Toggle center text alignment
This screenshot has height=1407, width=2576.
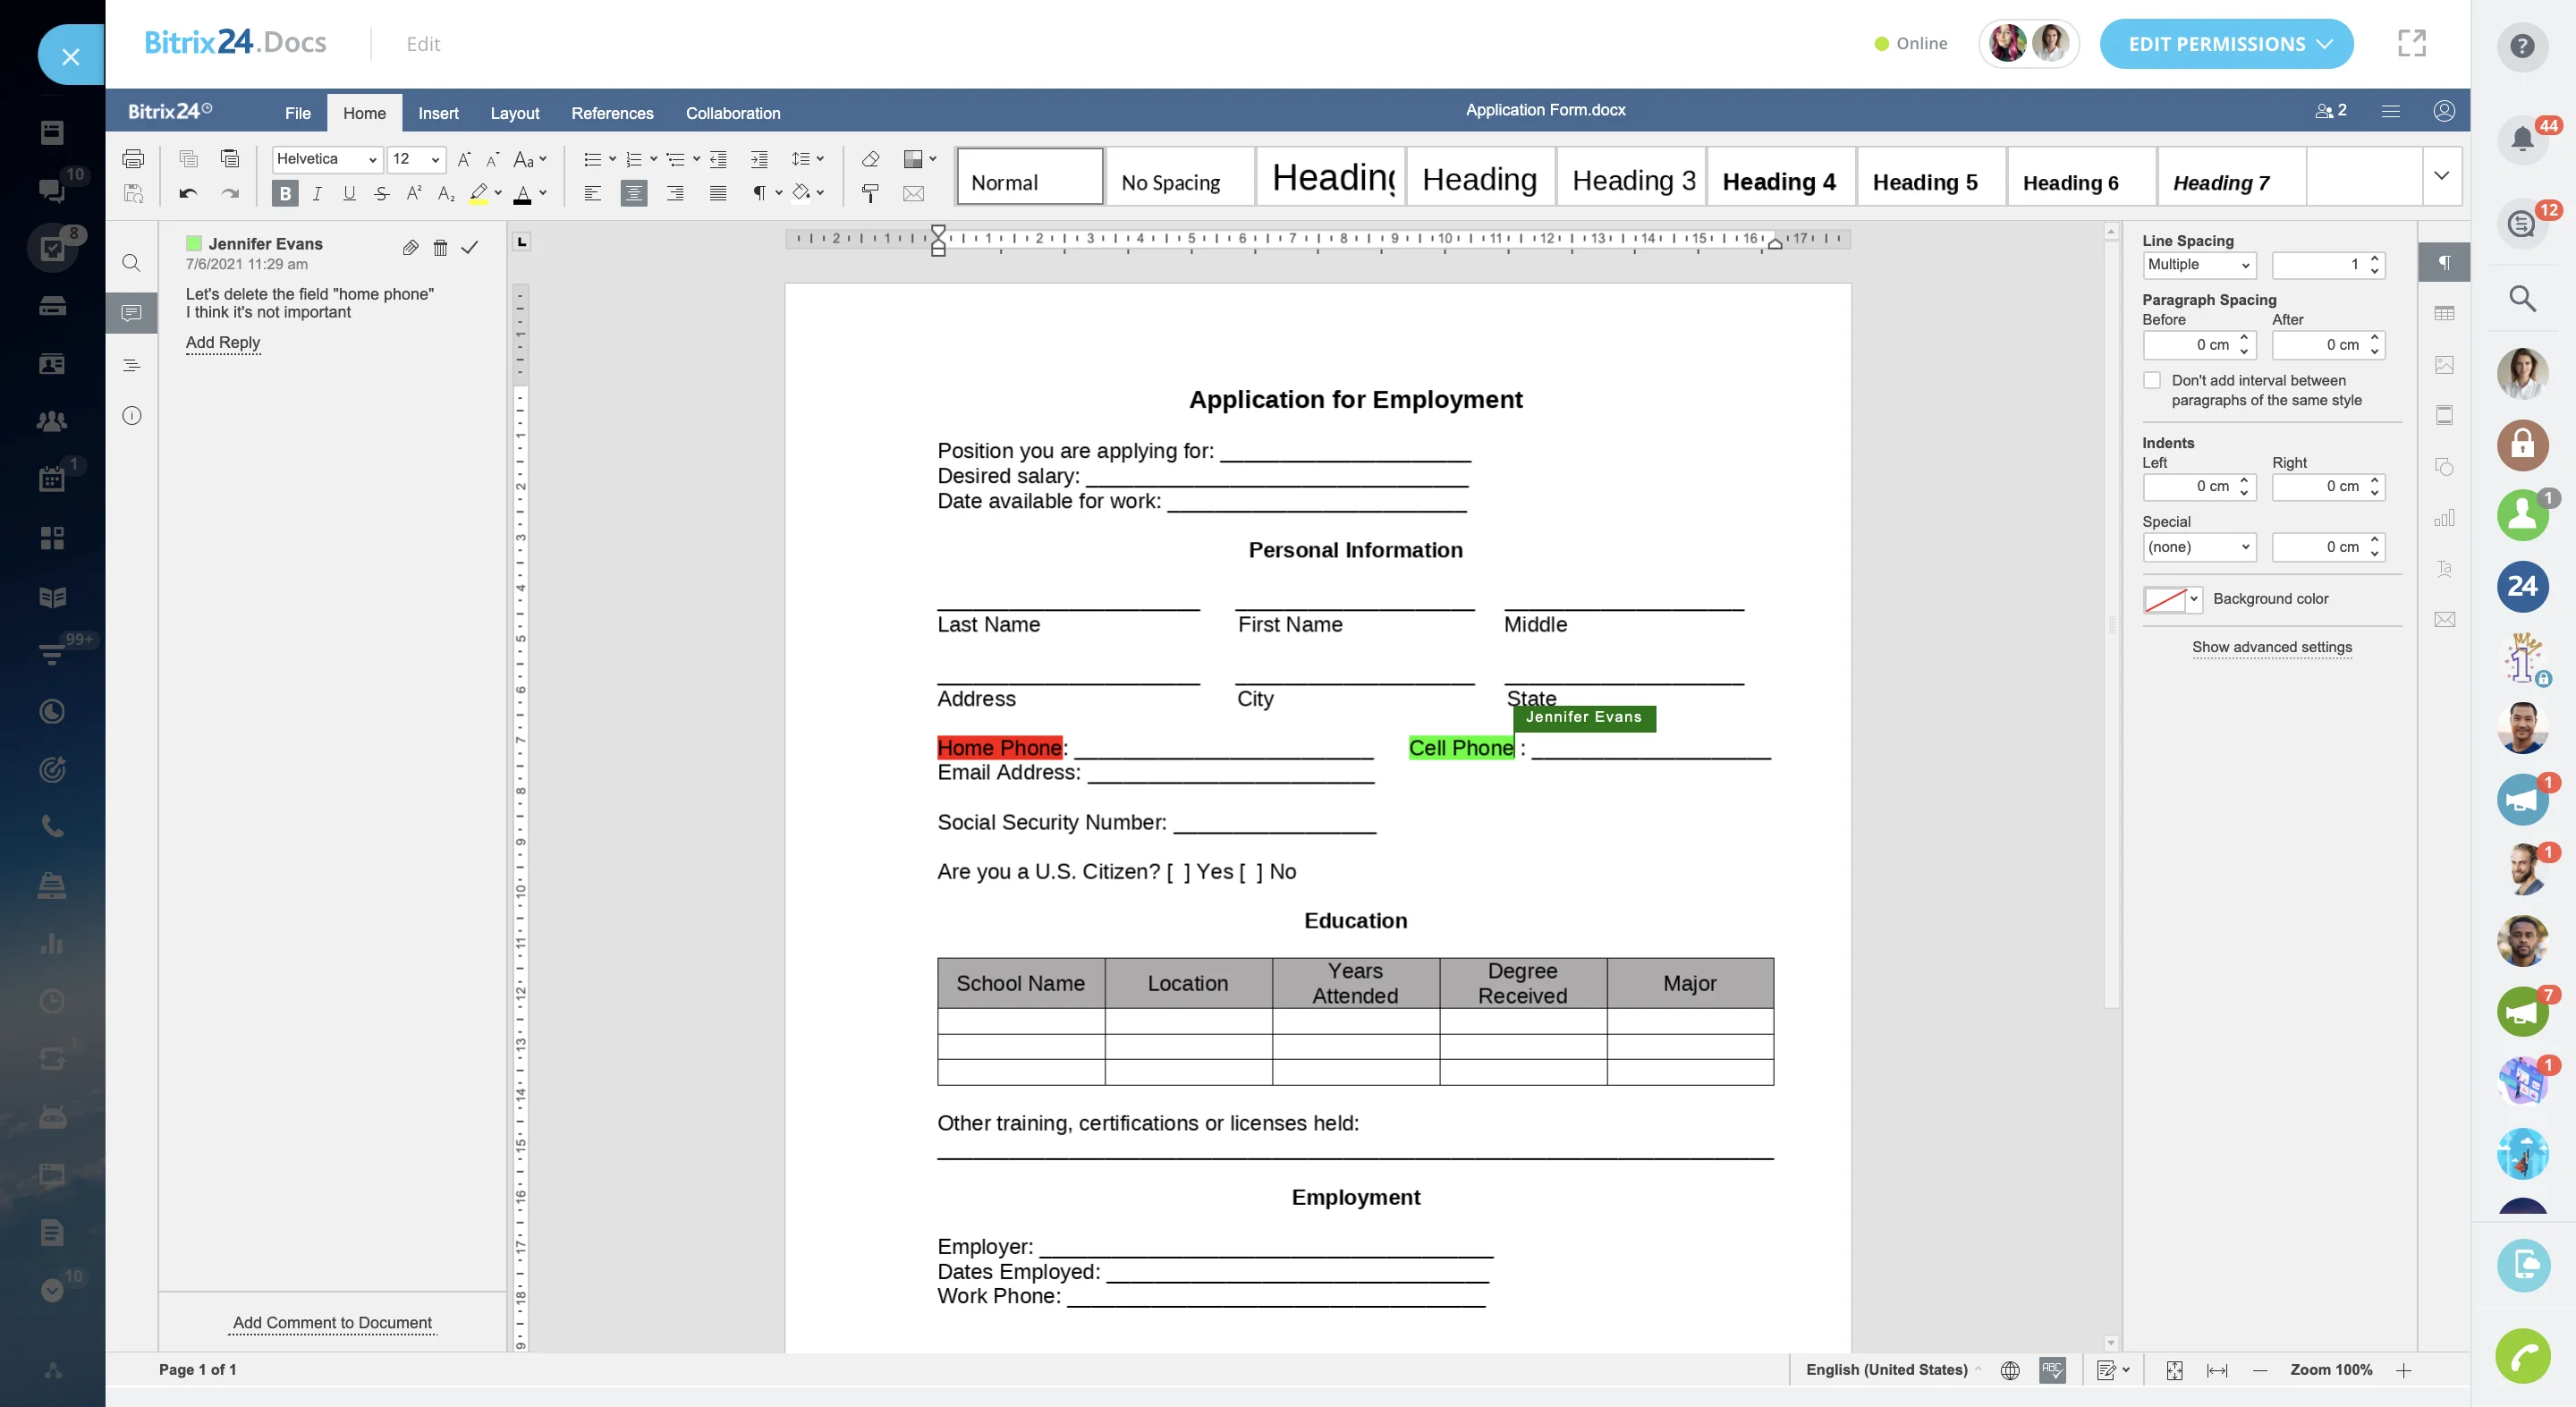[633, 194]
